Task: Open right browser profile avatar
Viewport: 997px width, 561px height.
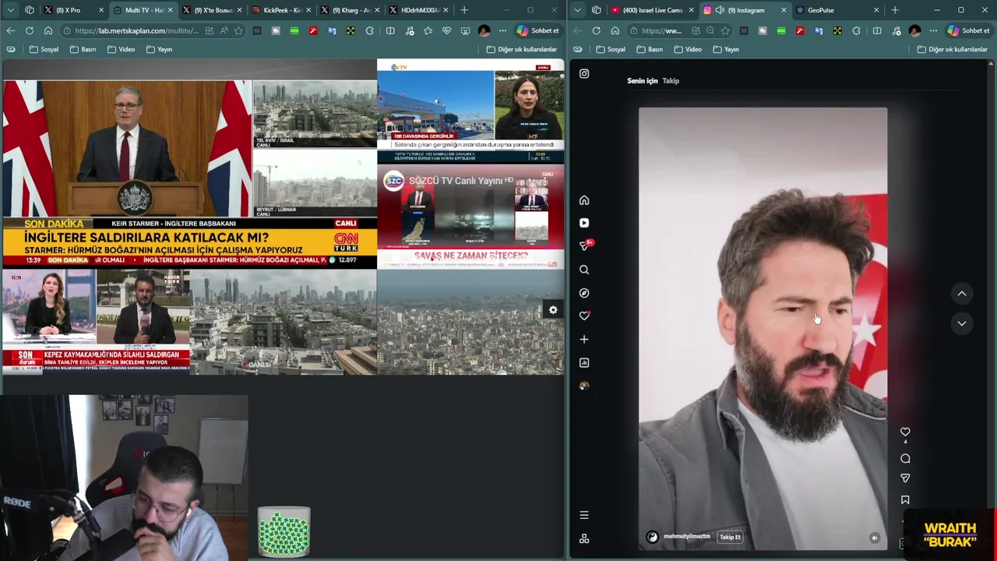Action: [914, 30]
